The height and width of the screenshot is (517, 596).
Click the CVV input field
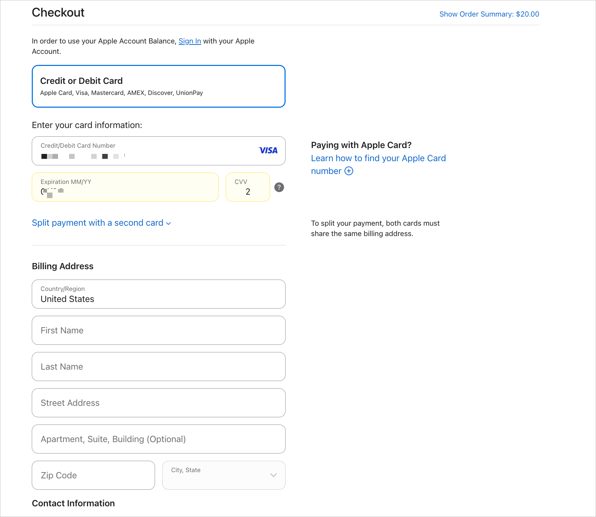click(x=248, y=187)
